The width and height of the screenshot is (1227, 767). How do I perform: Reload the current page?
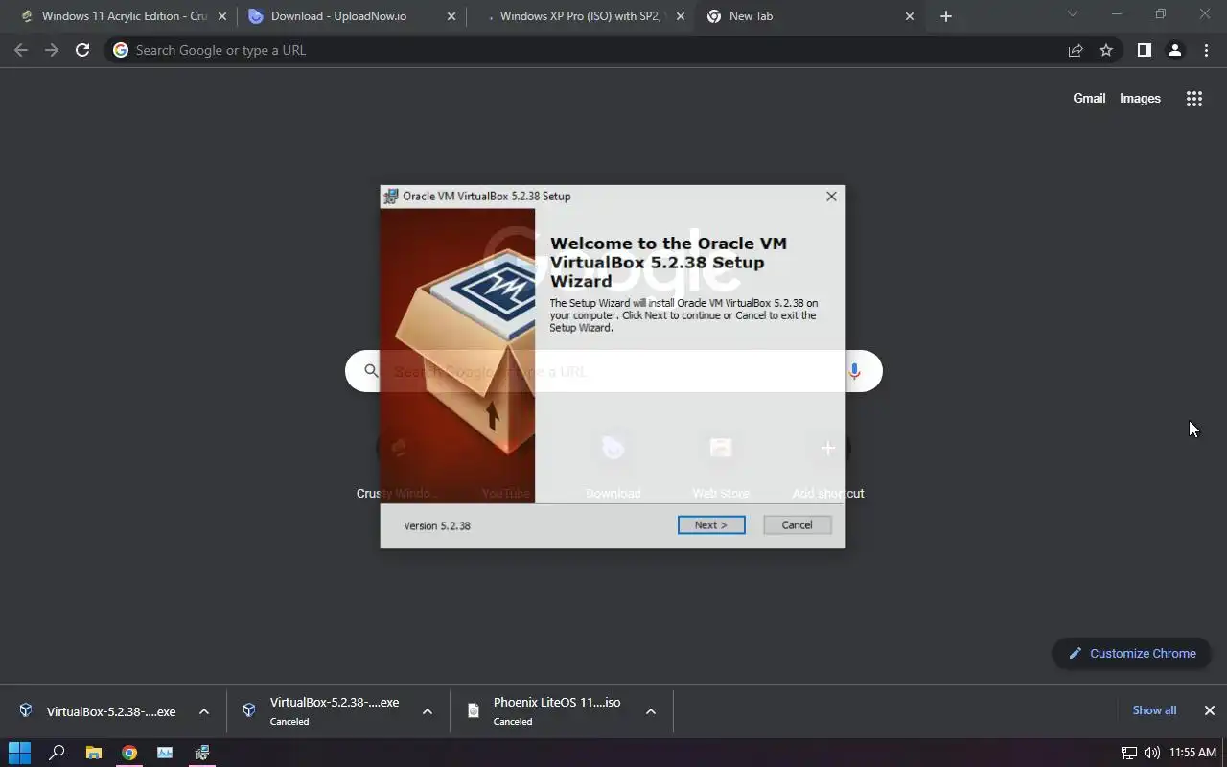pyautogui.click(x=82, y=50)
